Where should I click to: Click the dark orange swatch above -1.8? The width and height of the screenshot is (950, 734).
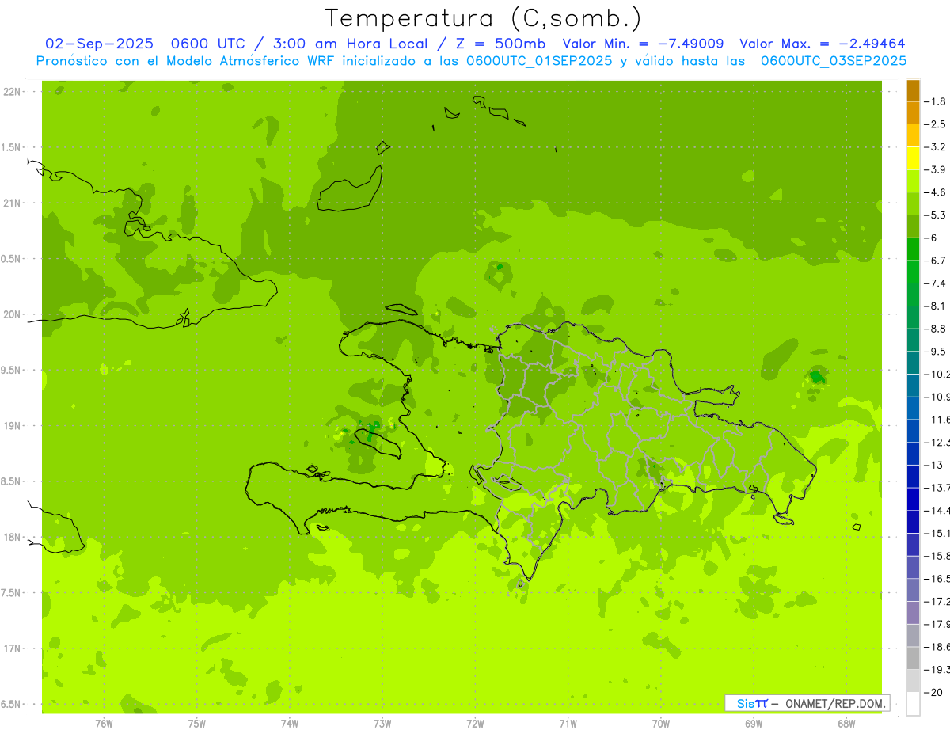click(913, 90)
